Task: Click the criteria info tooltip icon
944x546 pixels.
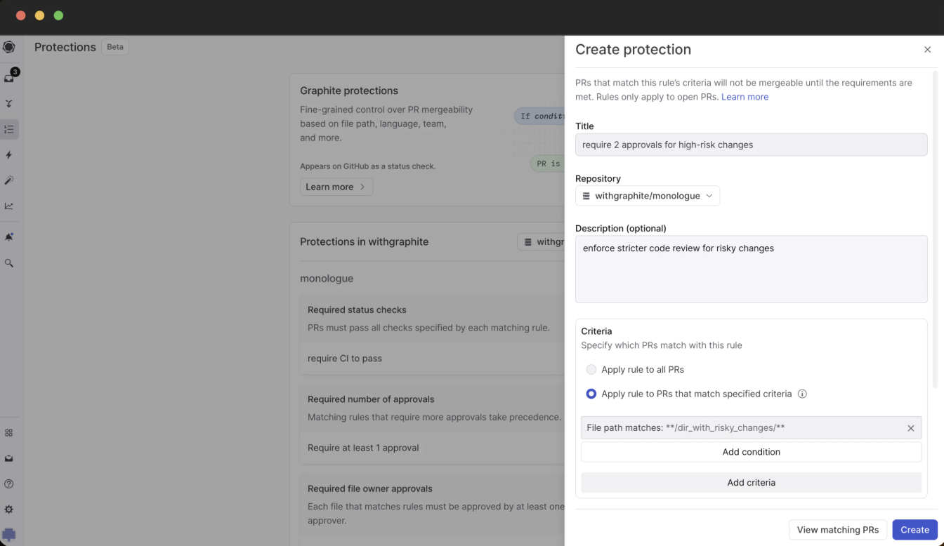Action: [x=802, y=394]
